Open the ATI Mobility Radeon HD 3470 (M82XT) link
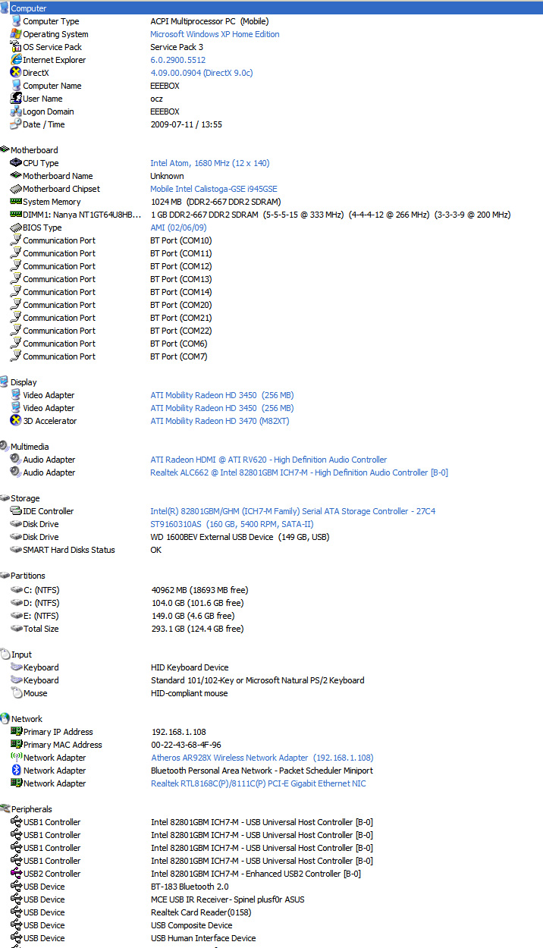543x948 pixels. [x=220, y=421]
